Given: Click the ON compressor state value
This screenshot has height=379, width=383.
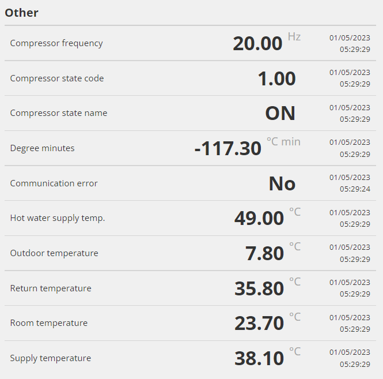Looking at the screenshot, I should point(280,113).
